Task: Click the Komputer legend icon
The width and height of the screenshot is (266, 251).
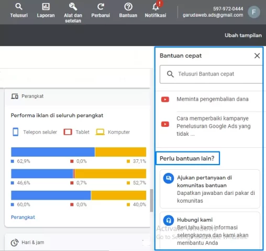Action: pos(100,132)
